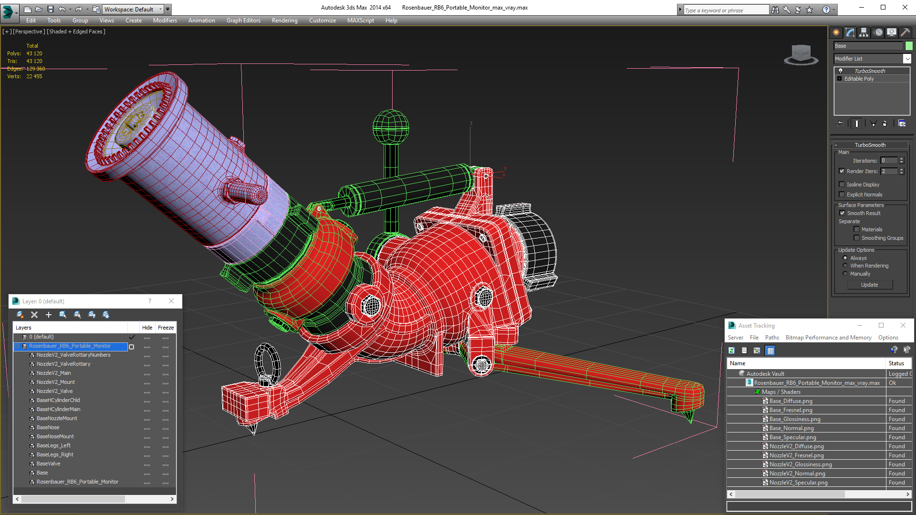This screenshot has height=515, width=916.
Task: Select Manually update option
Action: 845,274
